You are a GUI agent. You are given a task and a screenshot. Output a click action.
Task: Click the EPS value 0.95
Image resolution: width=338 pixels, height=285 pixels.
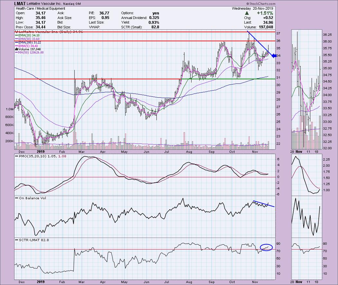(105, 18)
